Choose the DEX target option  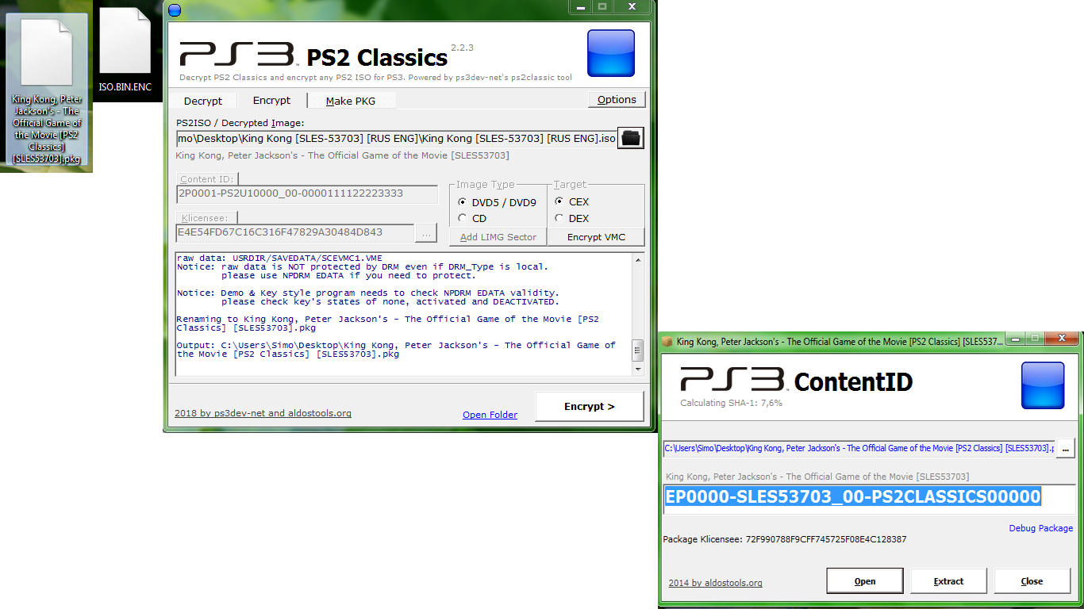pyautogui.click(x=559, y=218)
